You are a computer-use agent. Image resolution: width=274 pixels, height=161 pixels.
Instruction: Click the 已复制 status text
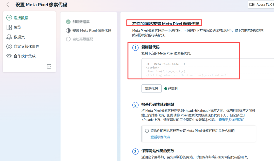coord(173,89)
